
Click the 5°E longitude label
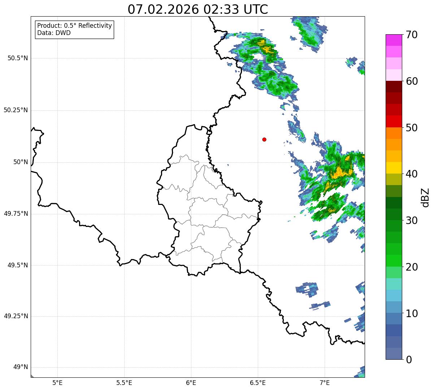coord(57,382)
